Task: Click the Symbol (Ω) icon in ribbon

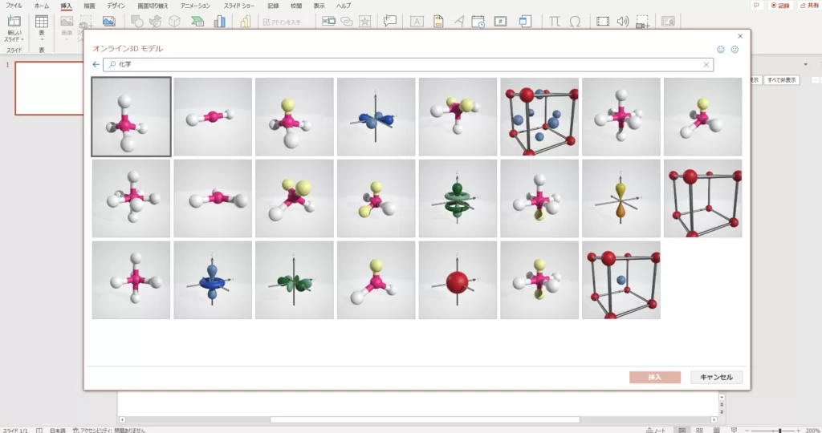Action: point(575,22)
